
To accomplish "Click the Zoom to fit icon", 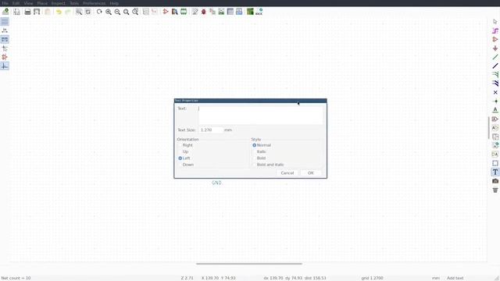I will [x=127, y=12].
